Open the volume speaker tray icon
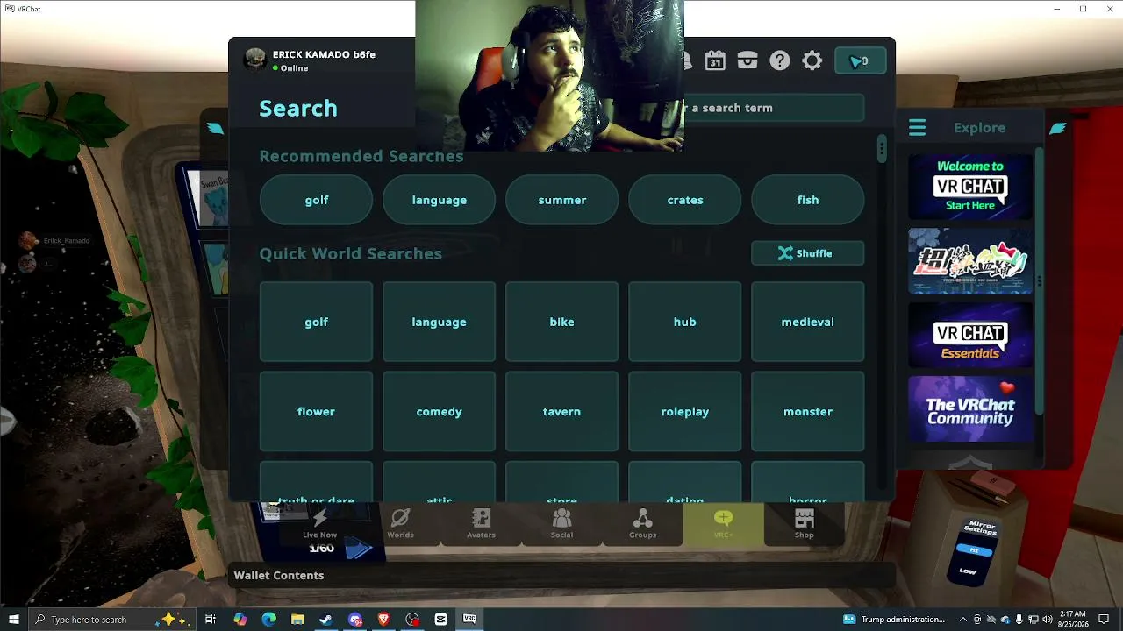The height and width of the screenshot is (631, 1123). (x=1047, y=620)
